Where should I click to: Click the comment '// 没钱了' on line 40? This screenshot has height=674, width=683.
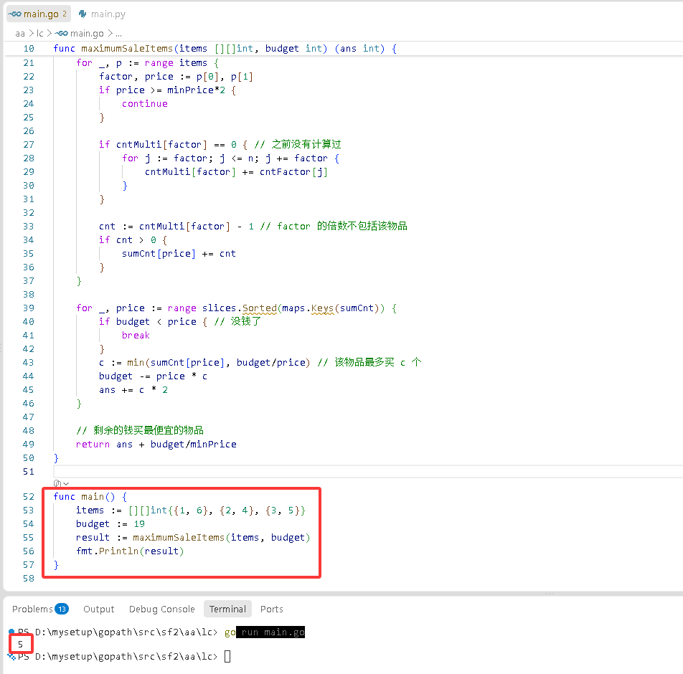[237, 322]
